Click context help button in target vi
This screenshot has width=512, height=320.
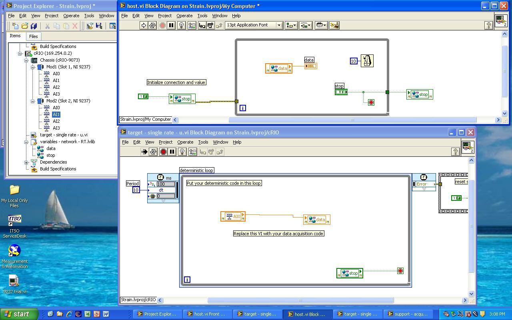[x=455, y=152]
